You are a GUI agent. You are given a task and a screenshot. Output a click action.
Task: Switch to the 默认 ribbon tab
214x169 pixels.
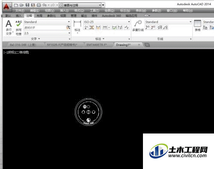coord(8,16)
